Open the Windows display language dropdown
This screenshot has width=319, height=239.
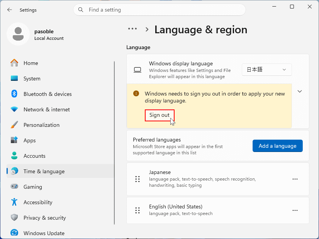266,70
